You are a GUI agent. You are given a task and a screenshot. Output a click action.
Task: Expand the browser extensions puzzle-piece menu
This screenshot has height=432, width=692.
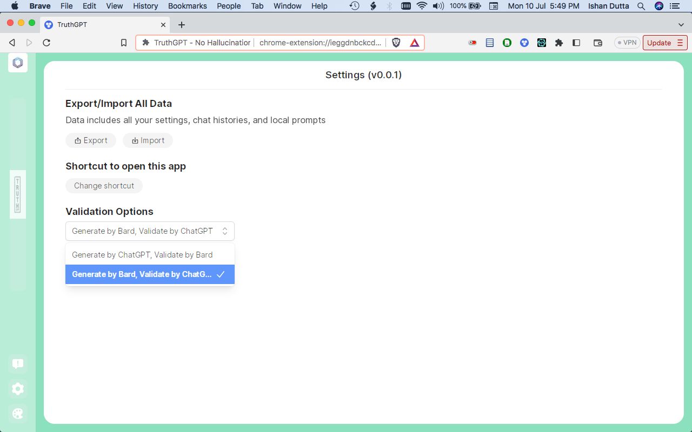559,42
